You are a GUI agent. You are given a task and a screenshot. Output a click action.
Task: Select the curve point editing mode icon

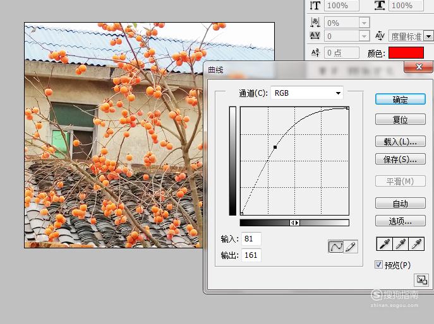coord(335,246)
